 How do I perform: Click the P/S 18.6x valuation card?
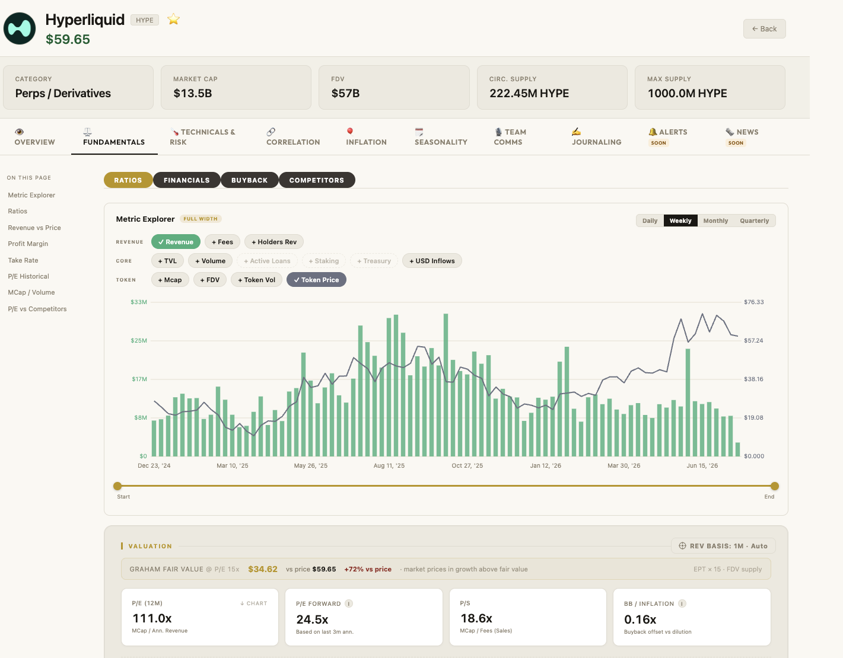pos(528,617)
